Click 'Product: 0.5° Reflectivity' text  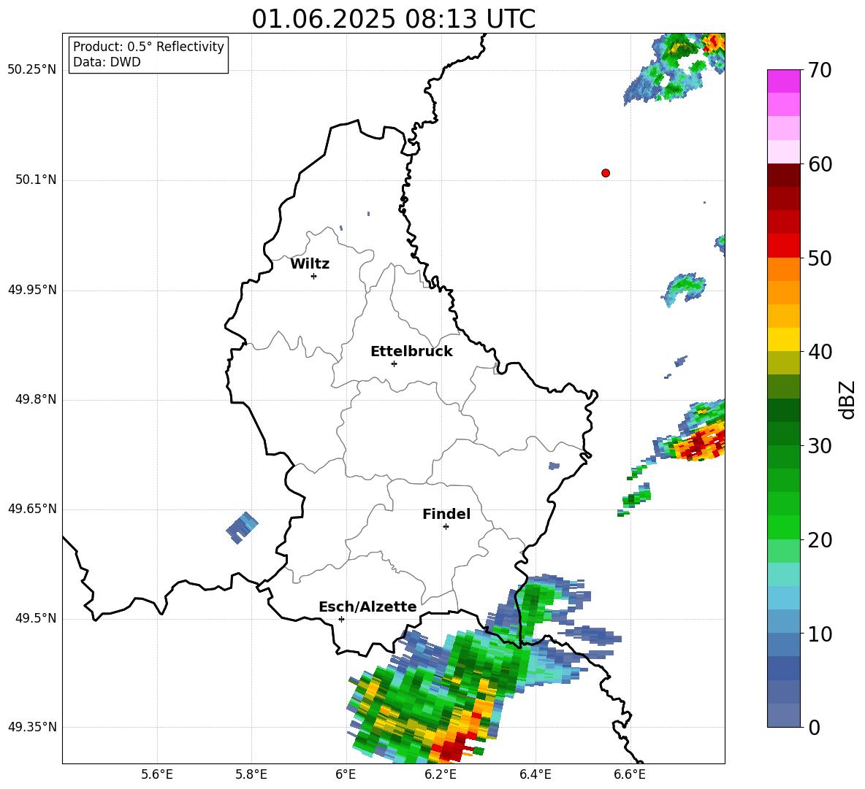pos(148,47)
